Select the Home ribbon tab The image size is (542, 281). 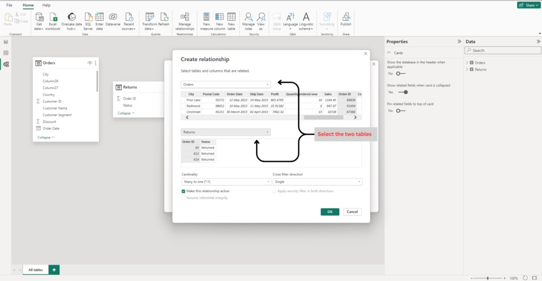tap(29, 5)
